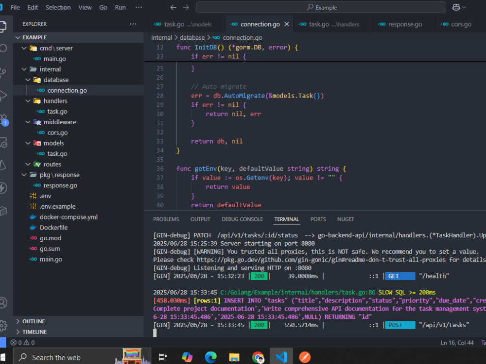Open go.sum file

(x=78, y=248)
